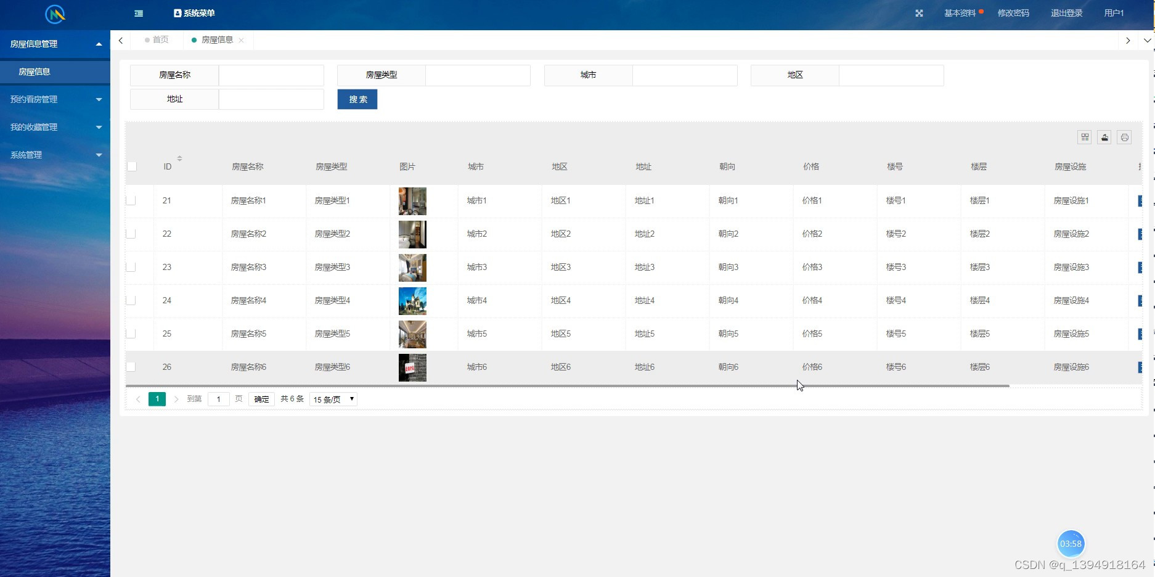Go to previous page arrow

[x=138, y=399]
